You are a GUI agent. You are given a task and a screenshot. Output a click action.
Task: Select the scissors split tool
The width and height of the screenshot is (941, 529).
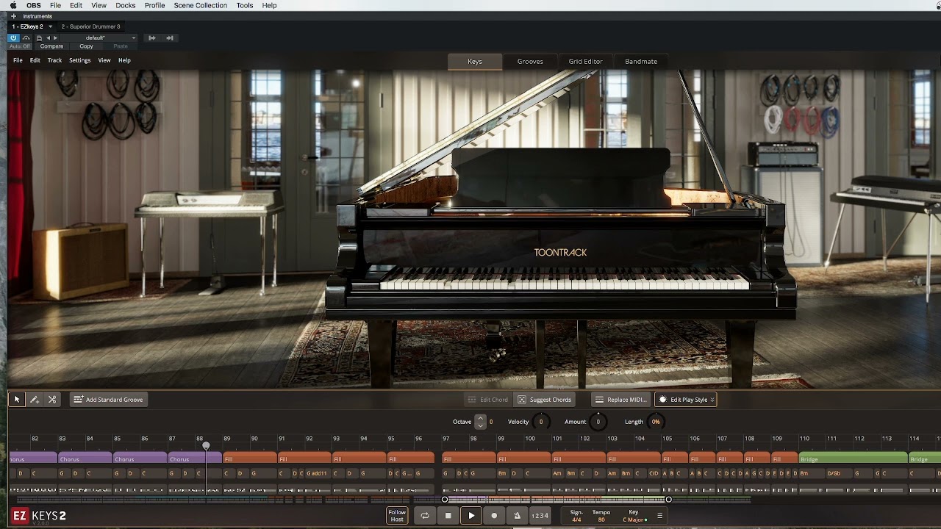pos(52,400)
